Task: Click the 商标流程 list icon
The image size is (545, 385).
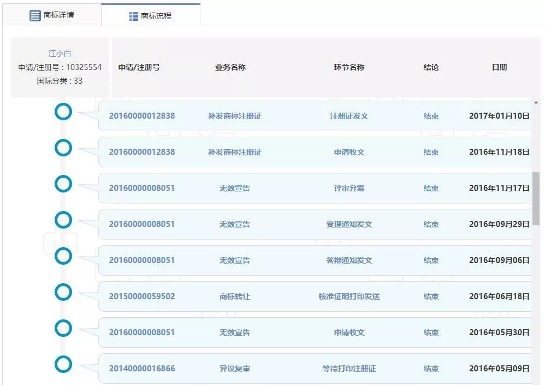Action: [134, 16]
